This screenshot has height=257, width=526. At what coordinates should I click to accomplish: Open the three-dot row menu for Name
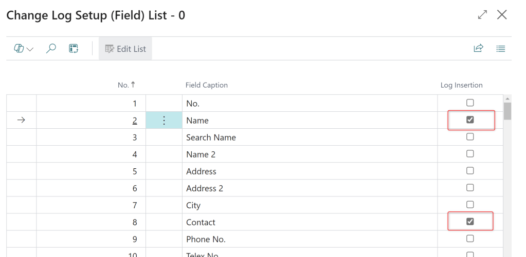tap(164, 121)
